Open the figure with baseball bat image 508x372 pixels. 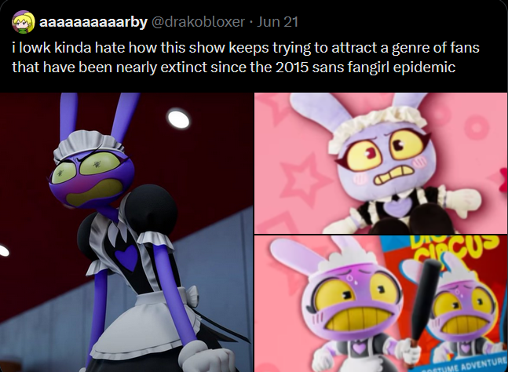[381, 304]
